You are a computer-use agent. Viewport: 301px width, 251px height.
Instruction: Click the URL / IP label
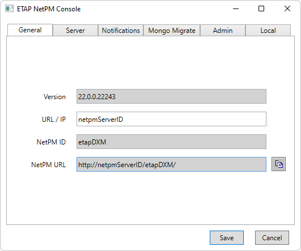54,120
